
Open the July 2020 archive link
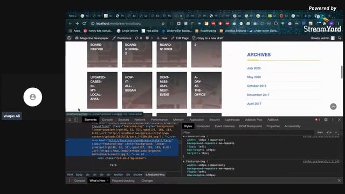254,68
